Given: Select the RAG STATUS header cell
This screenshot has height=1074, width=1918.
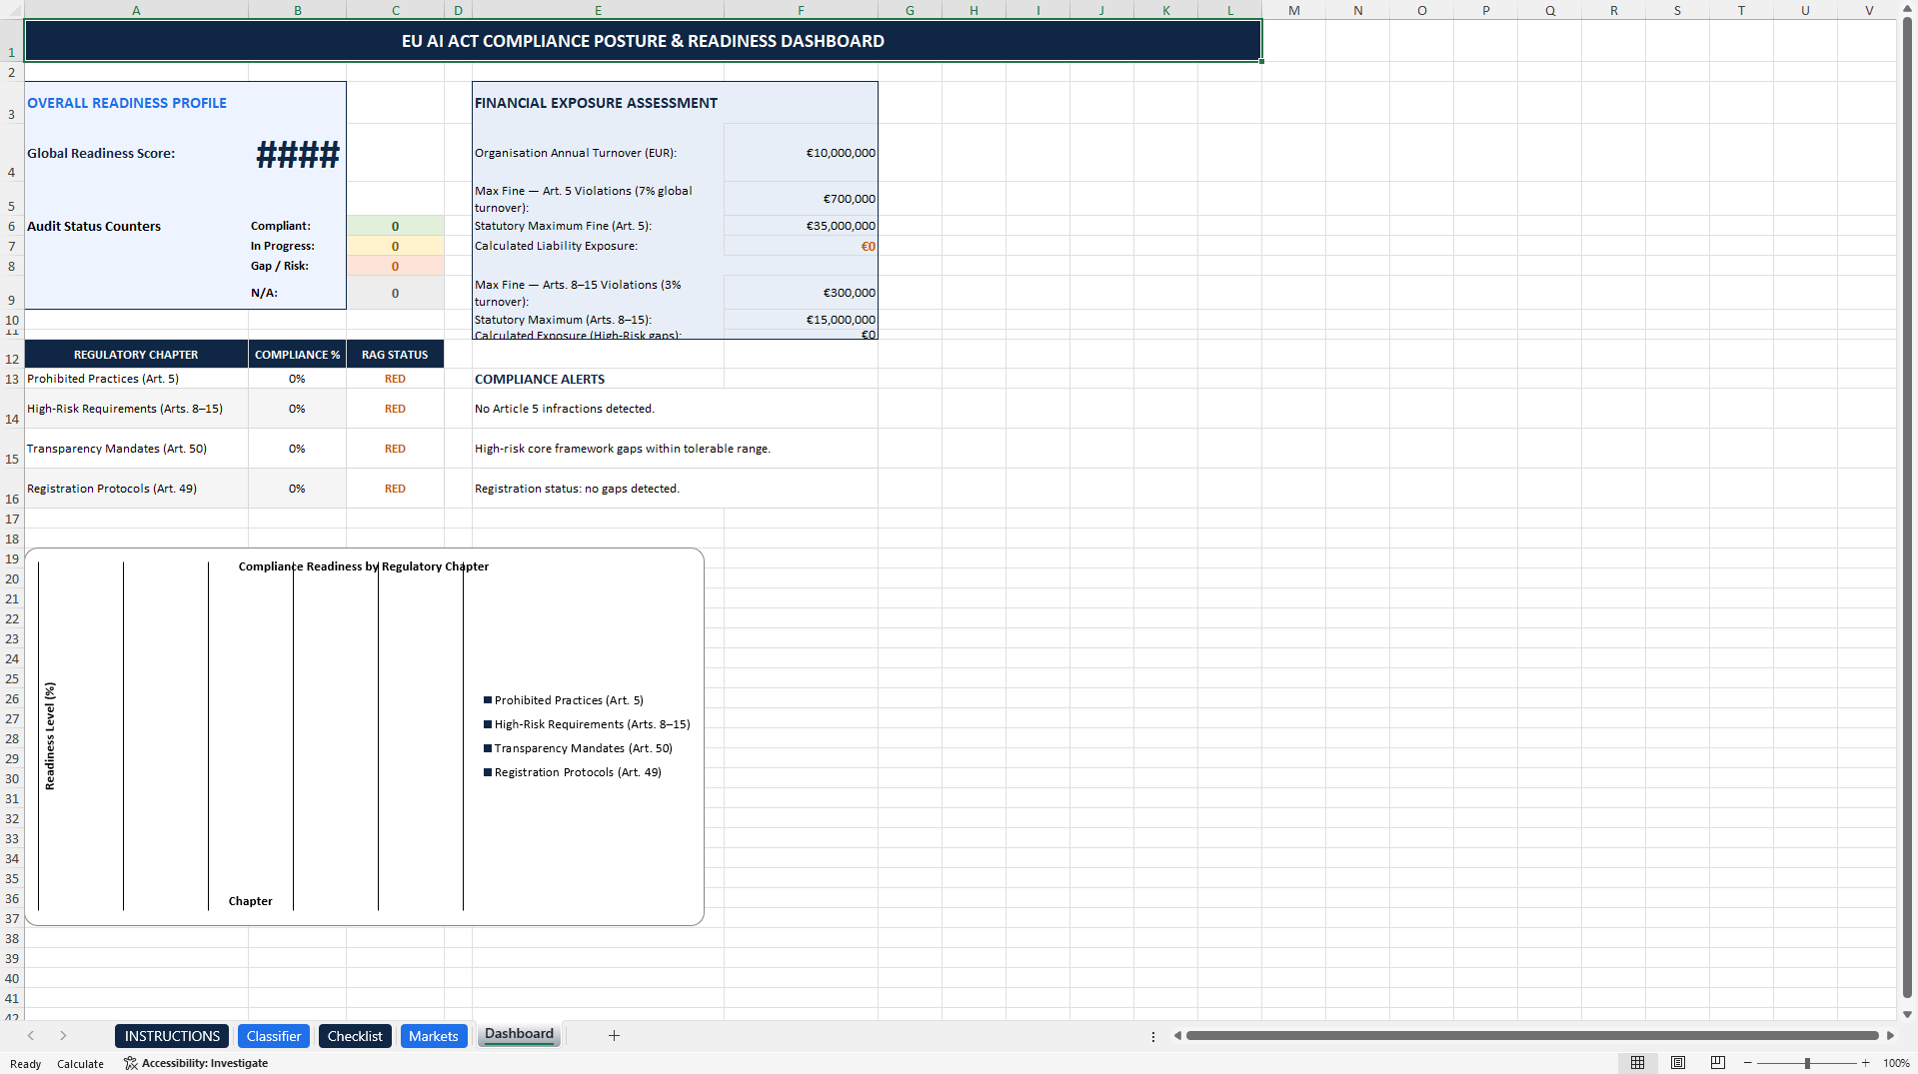Looking at the screenshot, I should click(395, 355).
